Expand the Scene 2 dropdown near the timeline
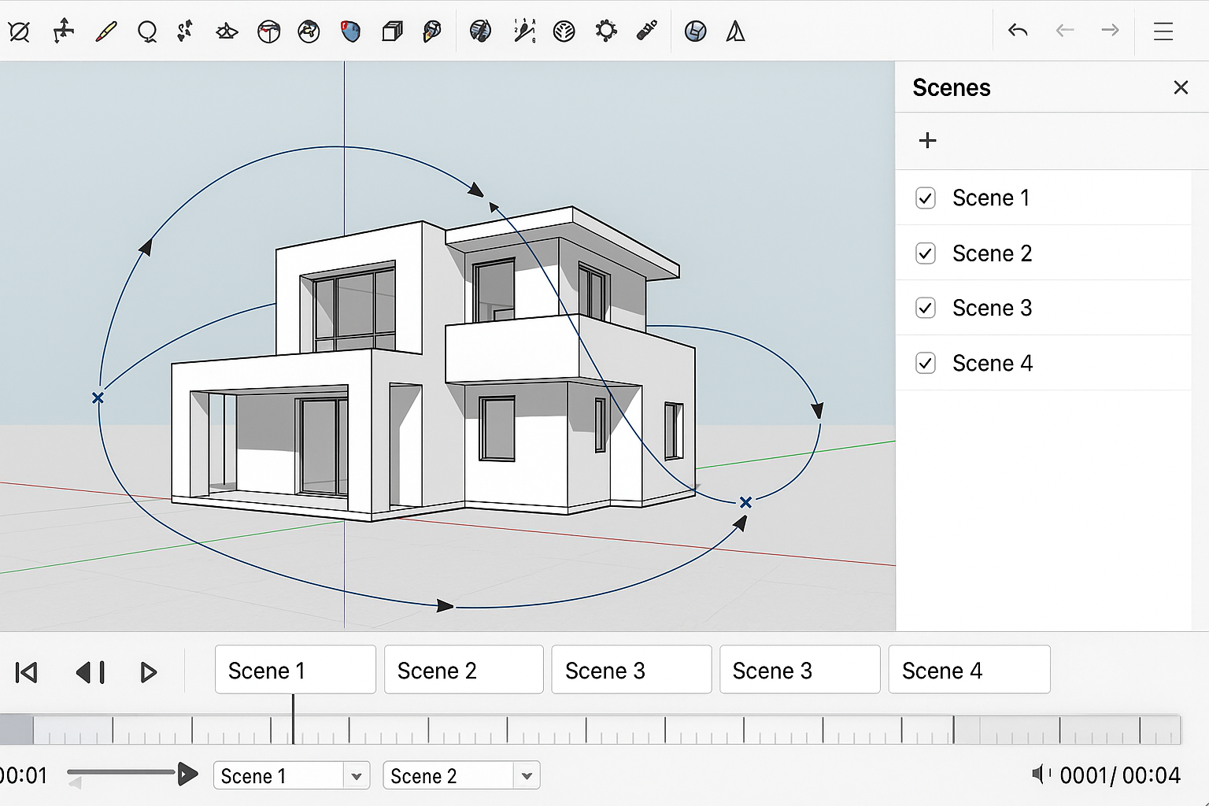The image size is (1209, 806). [x=460, y=775]
